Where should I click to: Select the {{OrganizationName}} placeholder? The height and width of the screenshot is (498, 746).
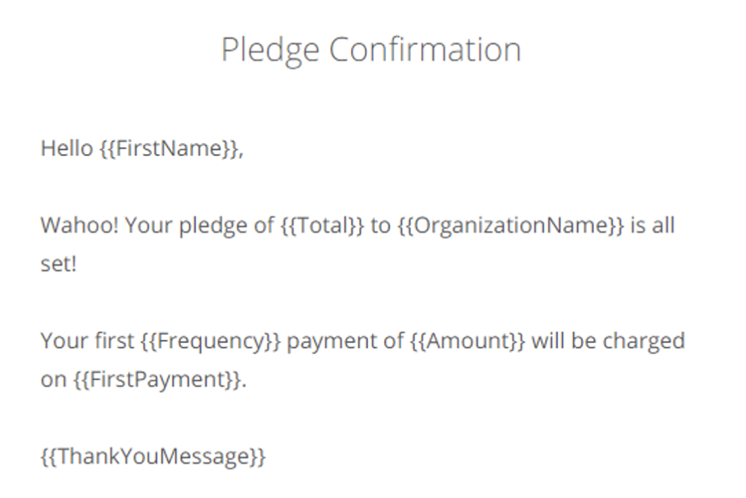(x=510, y=226)
